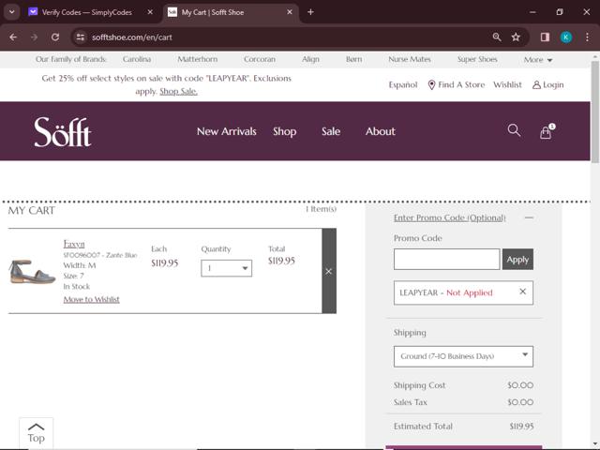Switch to the Verify Codes SimplyCodes tab
Screen dimensions: 600x450
(x=86, y=12)
